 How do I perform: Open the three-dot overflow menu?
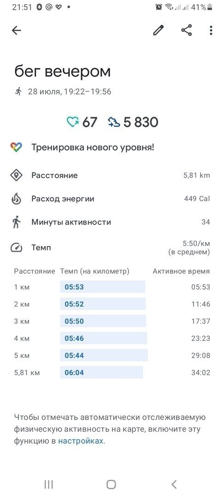[x=211, y=30]
